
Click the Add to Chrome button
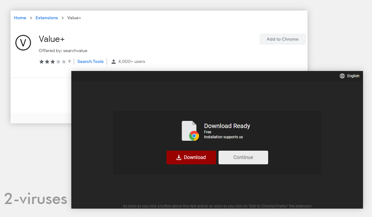pyautogui.click(x=282, y=39)
